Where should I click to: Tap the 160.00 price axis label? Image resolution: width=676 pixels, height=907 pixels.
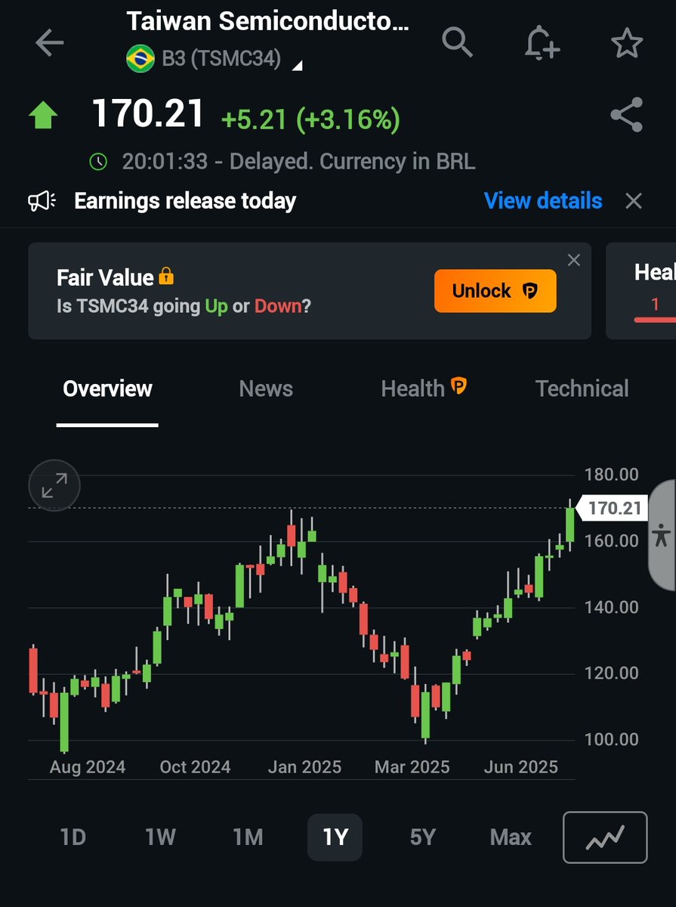coord(612,540)
